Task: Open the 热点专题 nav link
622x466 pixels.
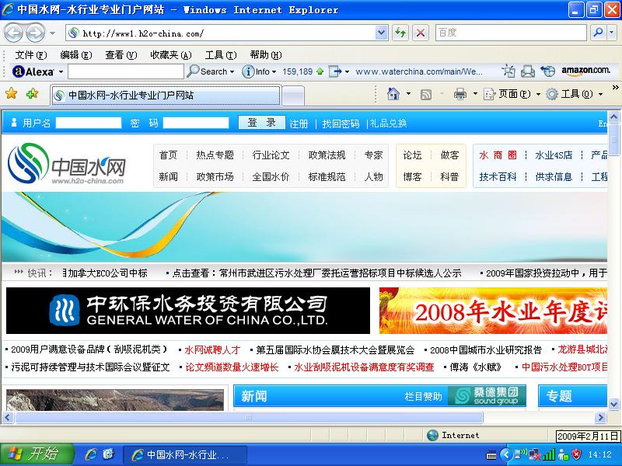Action: point(215,155)
